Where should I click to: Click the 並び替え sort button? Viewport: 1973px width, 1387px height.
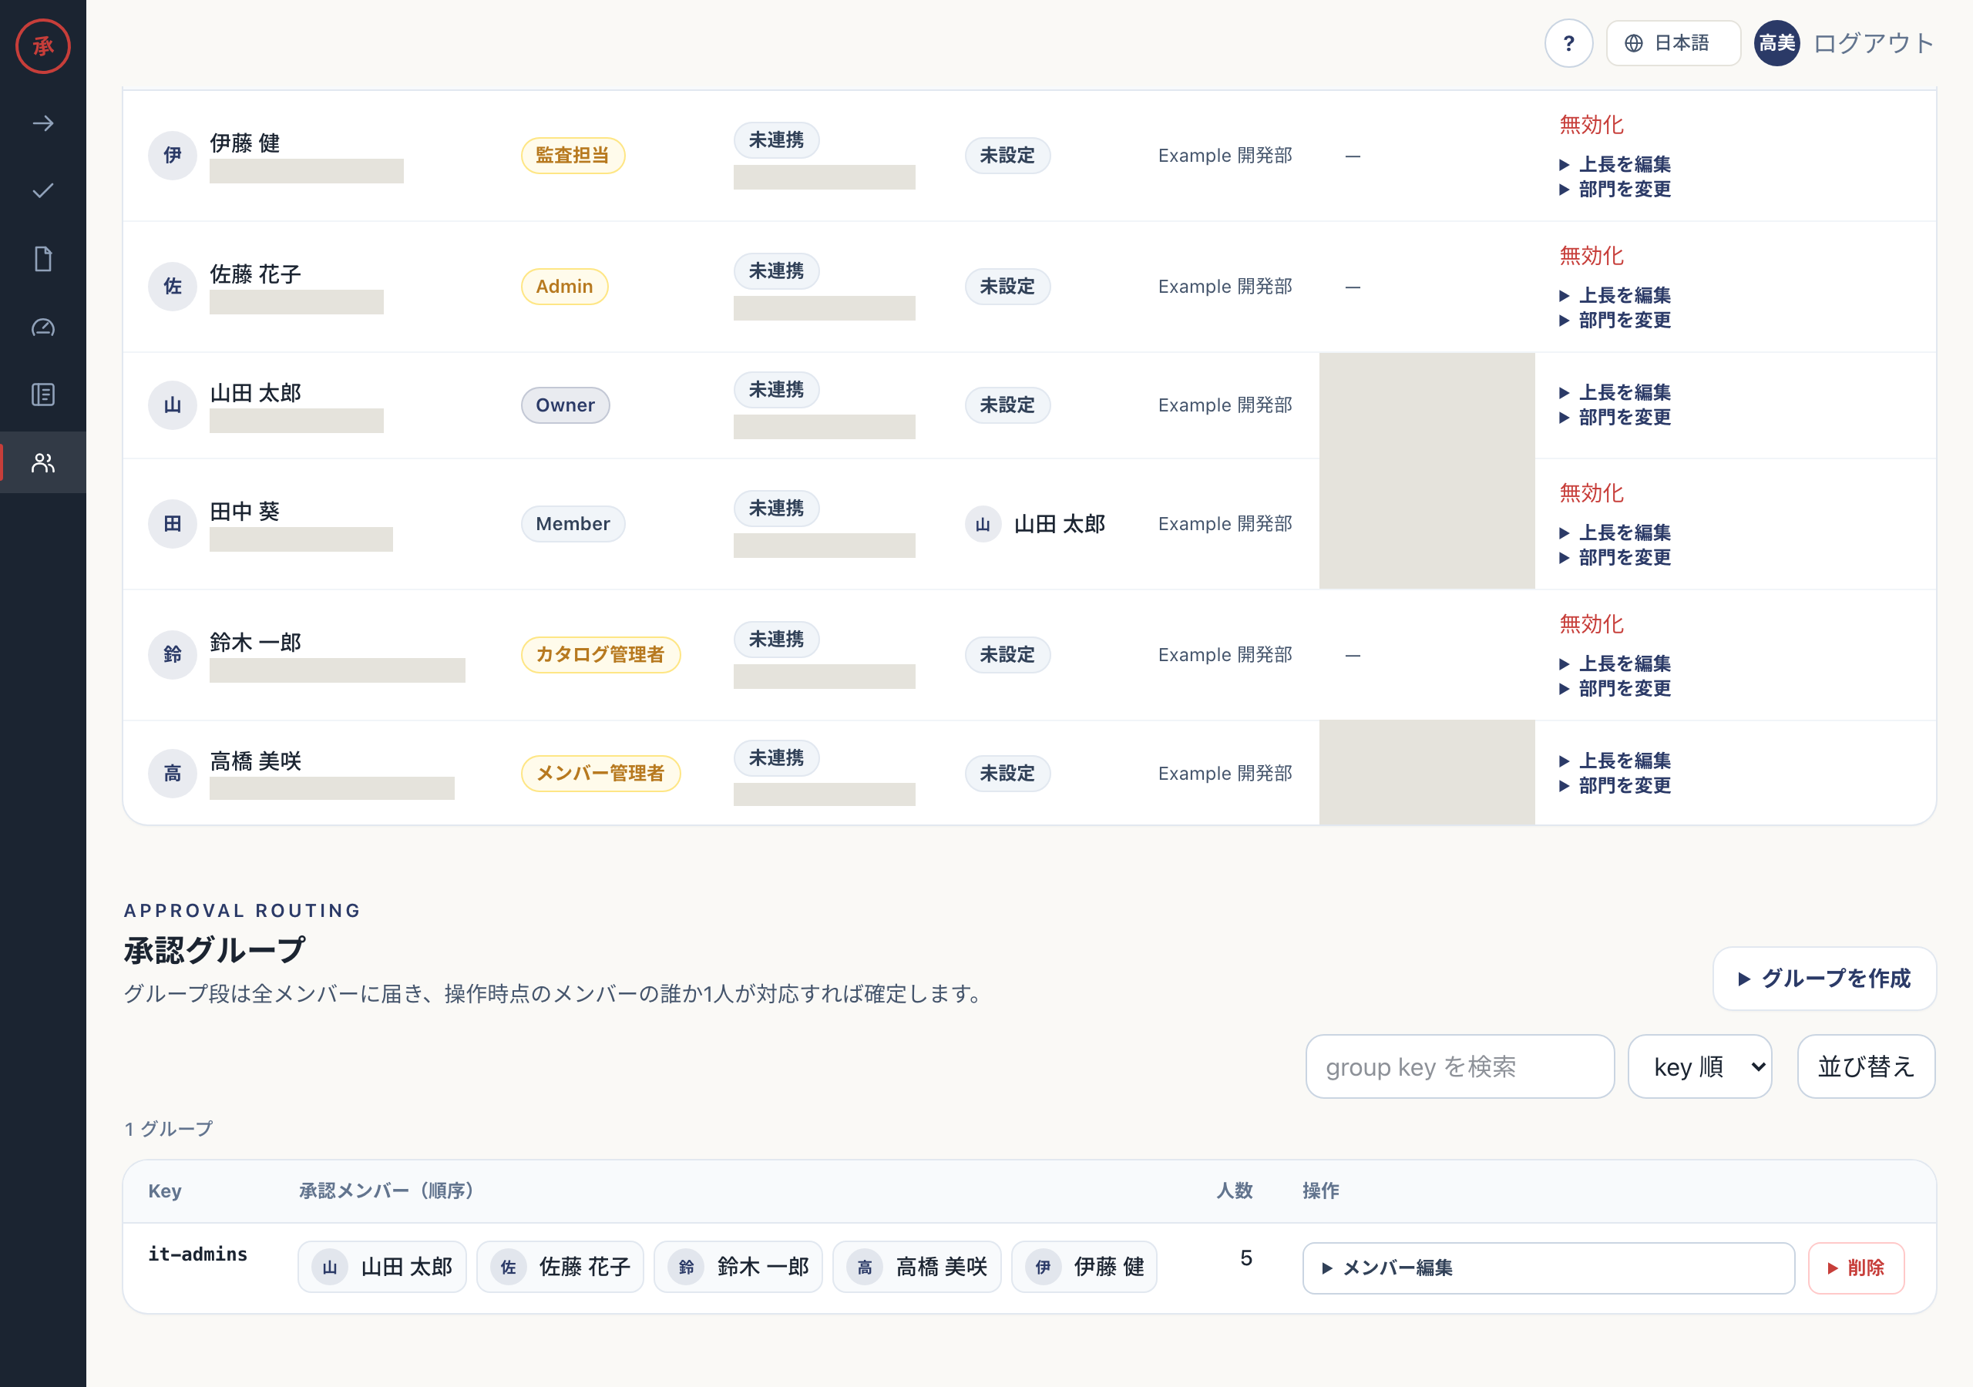[1866, 1066]
